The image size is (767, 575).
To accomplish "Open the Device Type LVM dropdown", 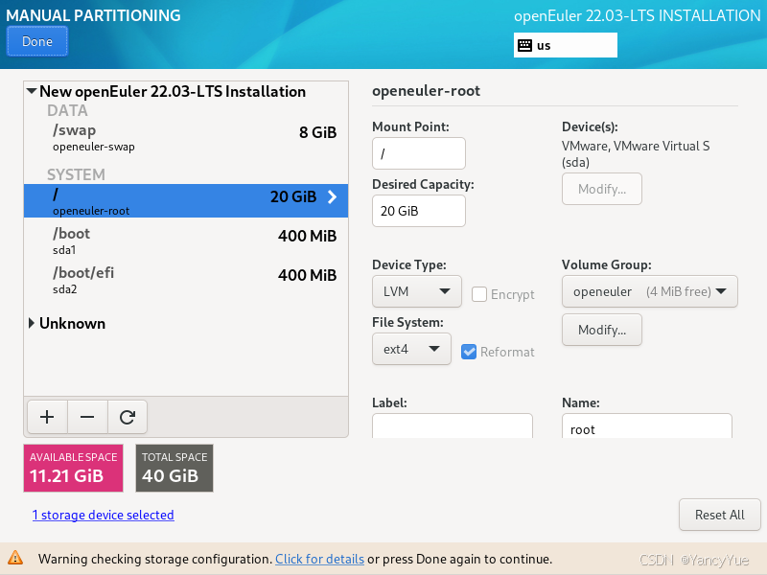I will tap(416, 290).
